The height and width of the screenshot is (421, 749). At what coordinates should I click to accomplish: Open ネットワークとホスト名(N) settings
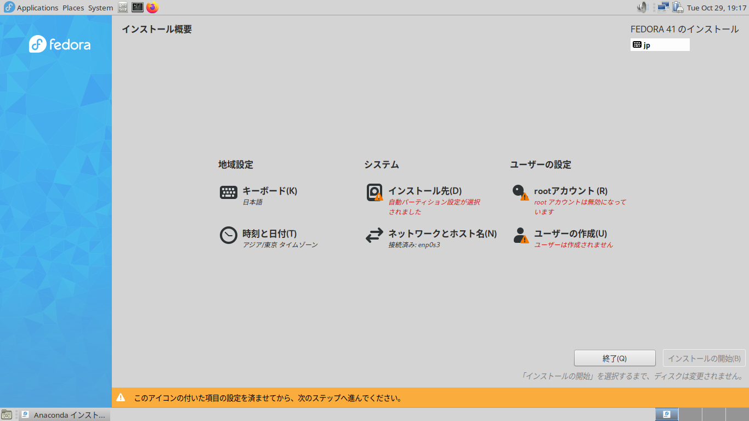(x=442, y=234)
